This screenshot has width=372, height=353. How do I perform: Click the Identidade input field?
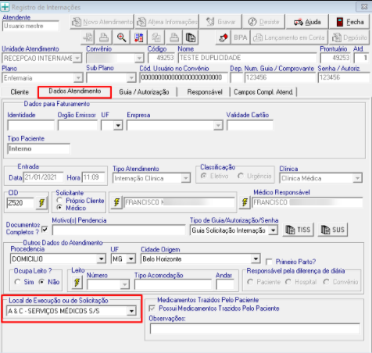[x=30, y=126]
